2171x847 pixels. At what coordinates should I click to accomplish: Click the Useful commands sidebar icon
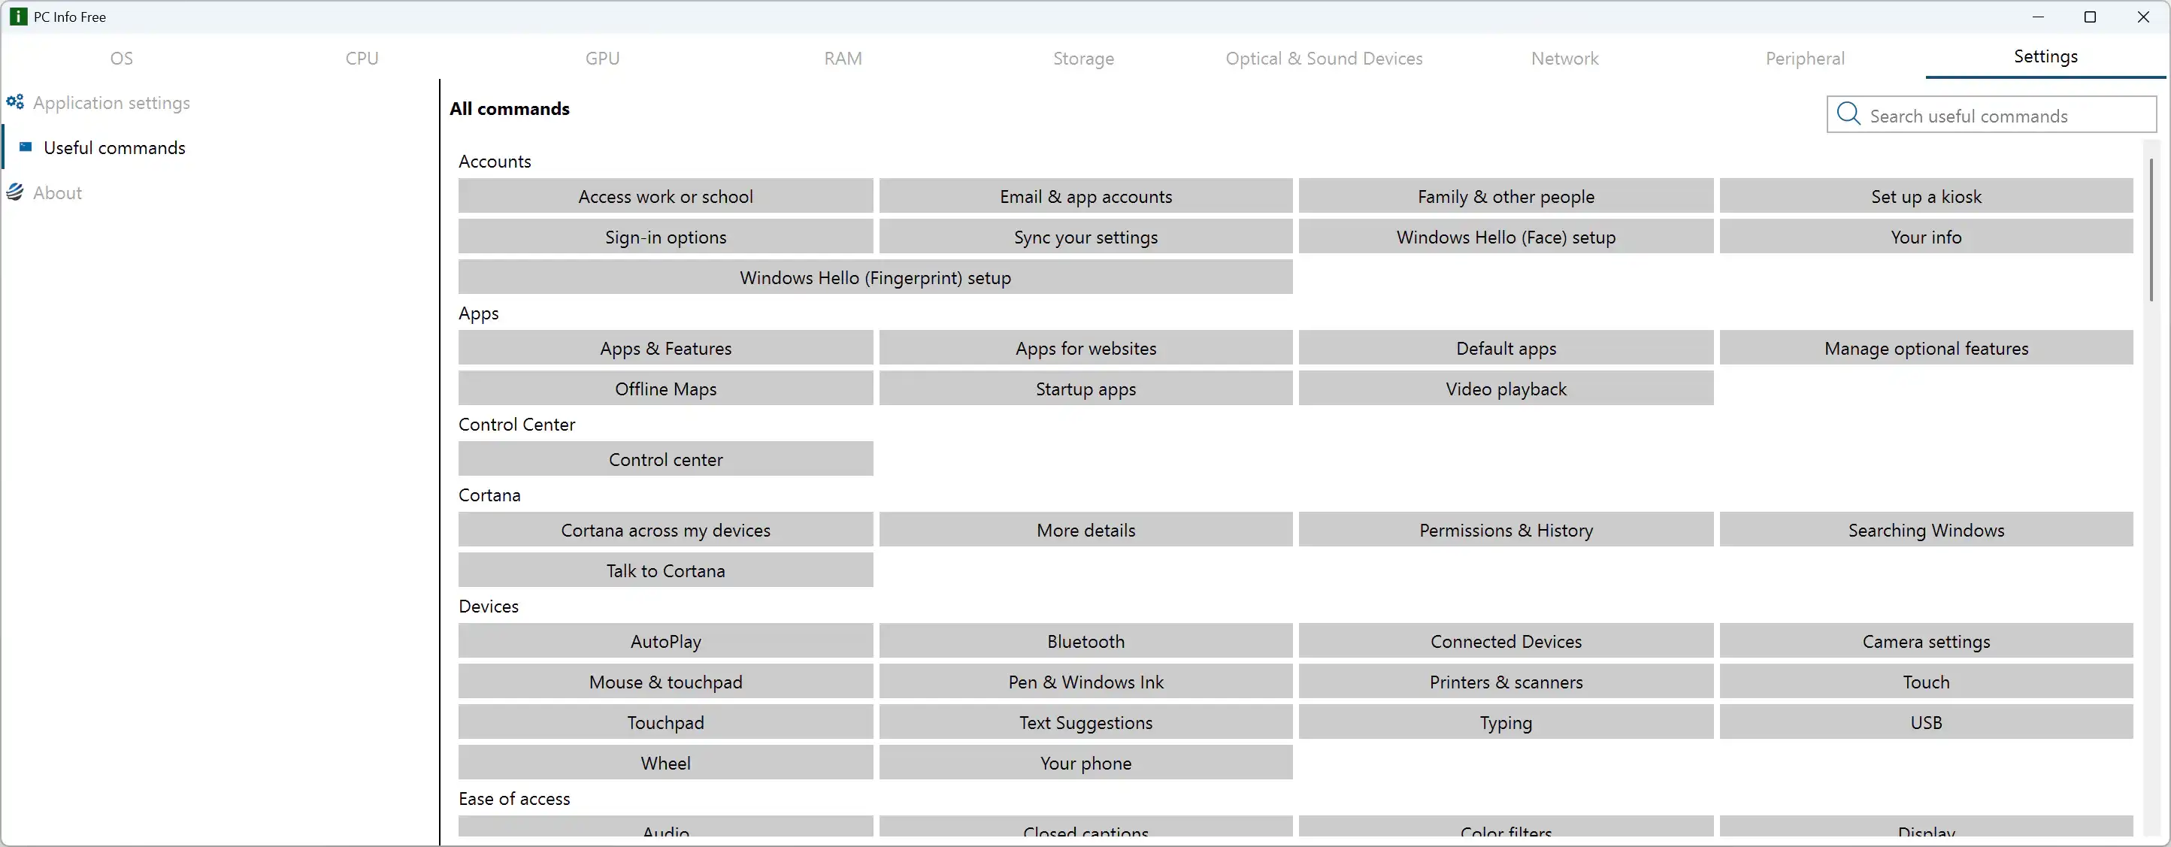[x=26, y=147]
